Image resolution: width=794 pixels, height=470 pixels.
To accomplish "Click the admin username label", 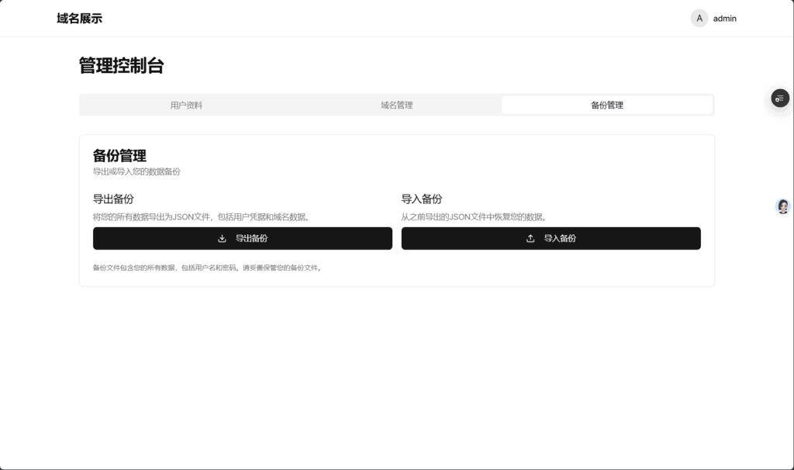I will [x=725, y=19].
